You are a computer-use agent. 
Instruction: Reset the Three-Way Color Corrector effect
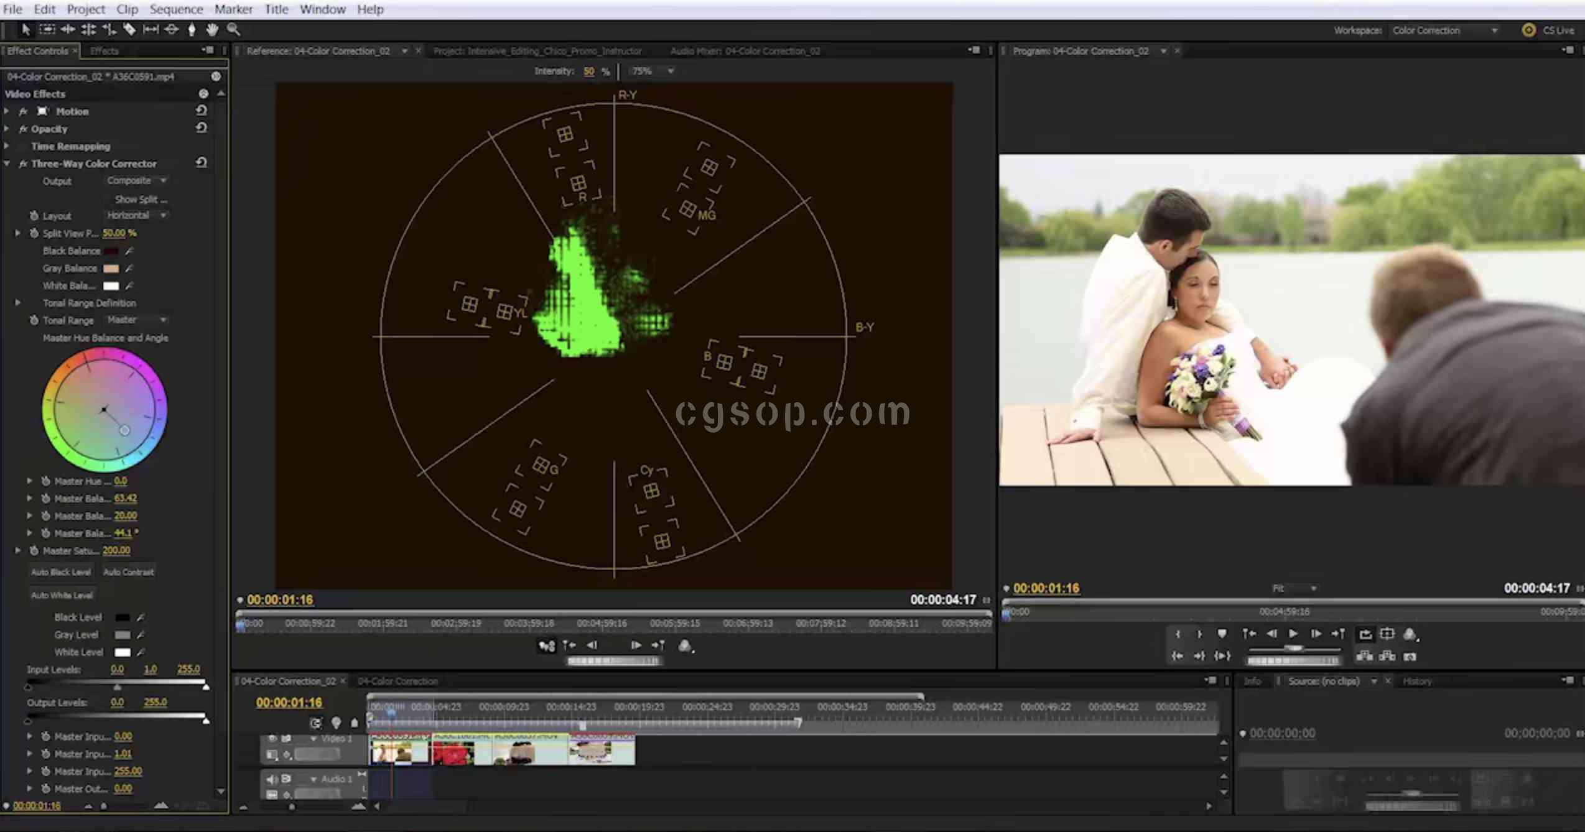tap(201, 163)
